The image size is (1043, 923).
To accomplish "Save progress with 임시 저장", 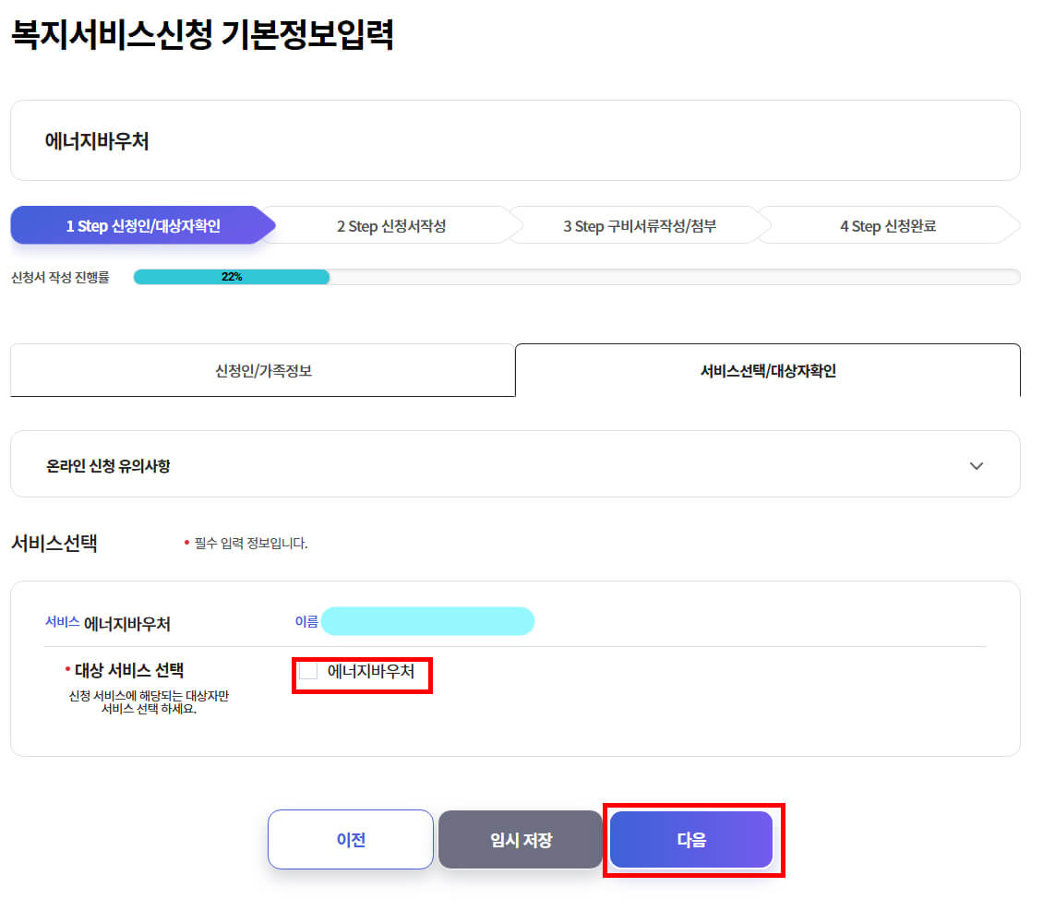I will tap(520, 839).
